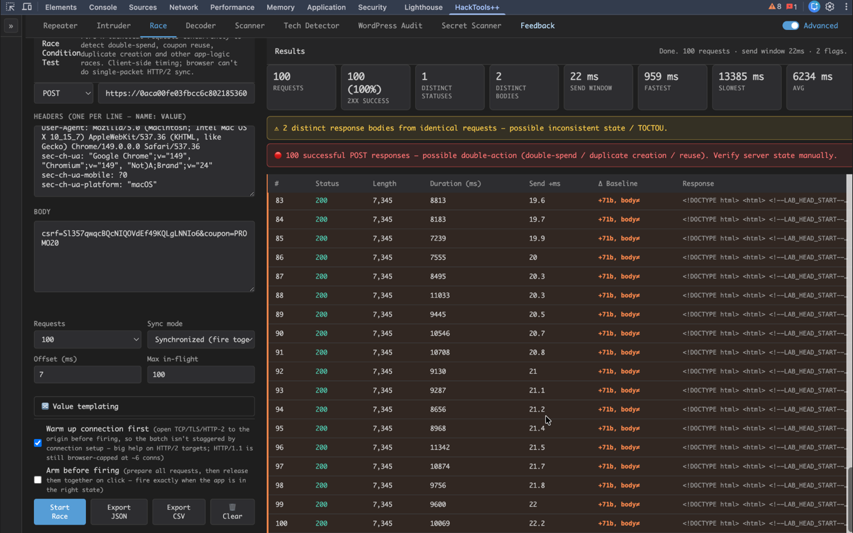Open the POST method dropdown
This screenshot has height=533, width=853.
63,93
